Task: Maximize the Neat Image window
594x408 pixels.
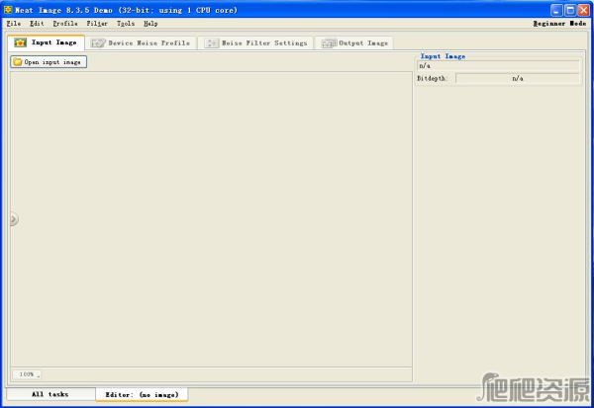Action: point(570,9)
